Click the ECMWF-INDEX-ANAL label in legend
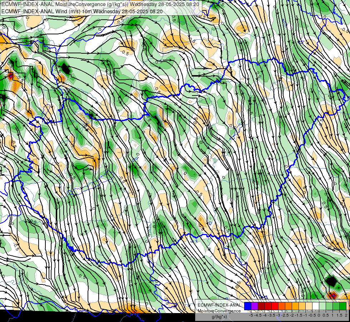The height and width of the screenshot is (322, 350). 219,305
